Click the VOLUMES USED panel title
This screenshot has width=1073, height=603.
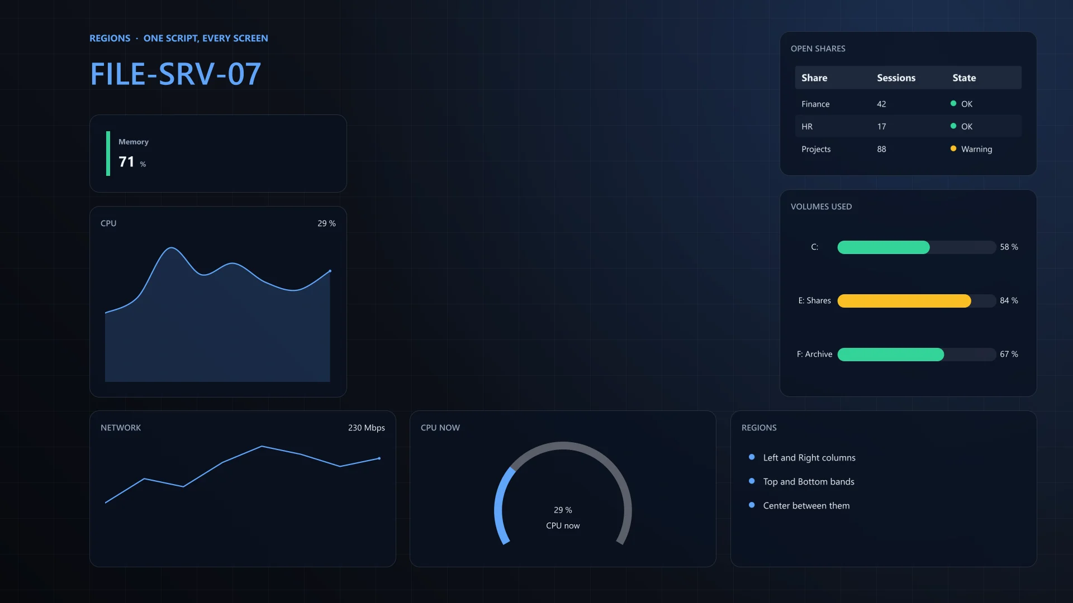821,207
